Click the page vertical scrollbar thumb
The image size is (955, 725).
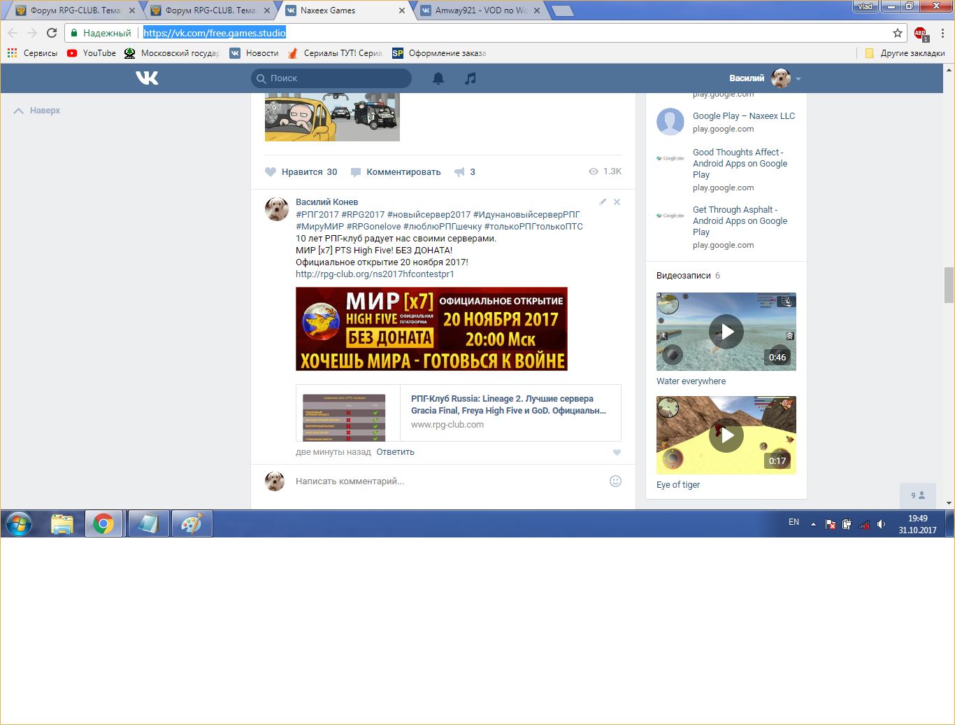949,285
